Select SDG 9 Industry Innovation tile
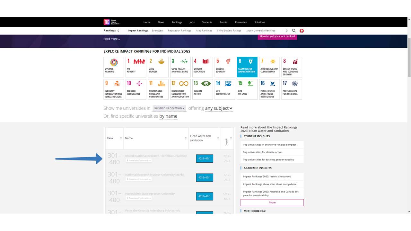The width and height of the screenshot is (411, 231). click(x=114, y=89)
